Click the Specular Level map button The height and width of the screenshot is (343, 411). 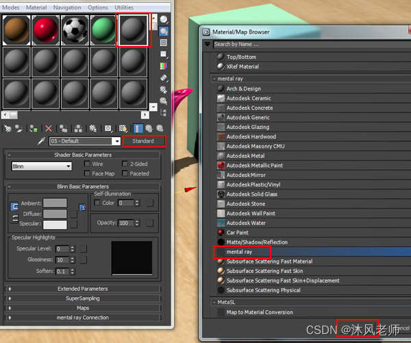pyautogui.click(x=83, y=249)
